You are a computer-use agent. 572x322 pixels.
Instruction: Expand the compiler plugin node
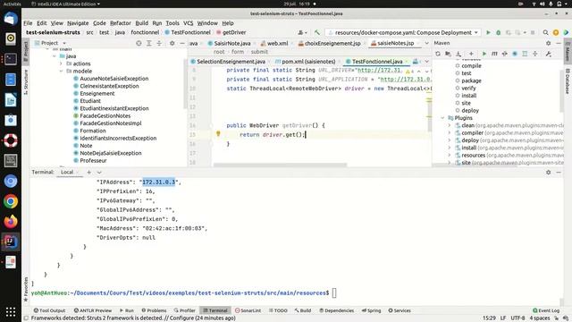click(x=450, y=133)
